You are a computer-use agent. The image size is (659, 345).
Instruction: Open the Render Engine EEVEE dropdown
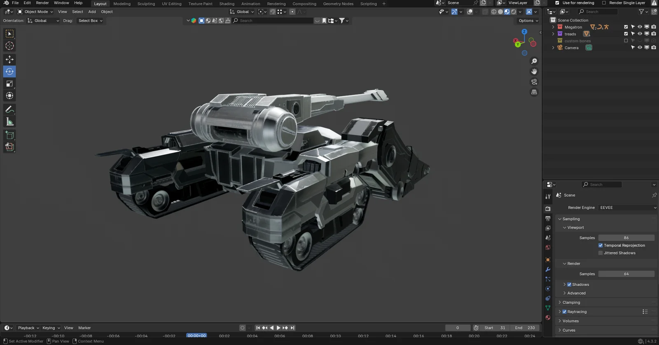pyautogui.click(x=628, y=207)
